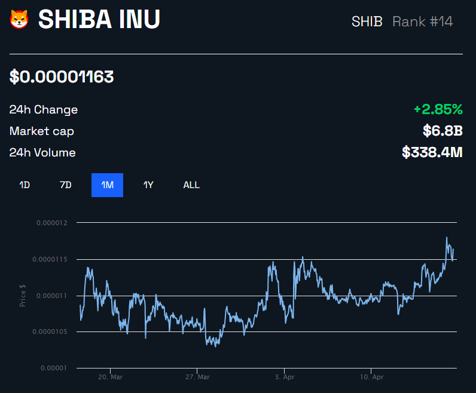Viewport: 476px width, 393px height.
Task: Switch chart to the 7D range
Action: pos(65,185)
